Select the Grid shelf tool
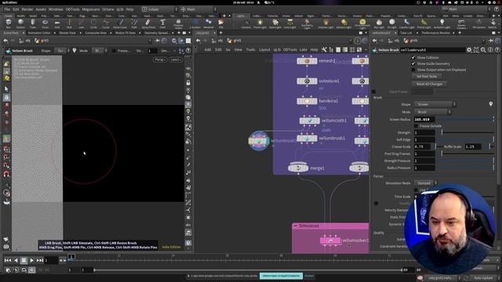 coord(57,23)
